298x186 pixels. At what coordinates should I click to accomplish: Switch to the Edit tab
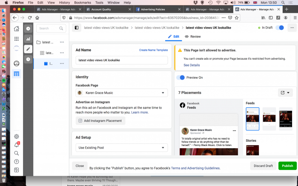click(x=174, y=37)
